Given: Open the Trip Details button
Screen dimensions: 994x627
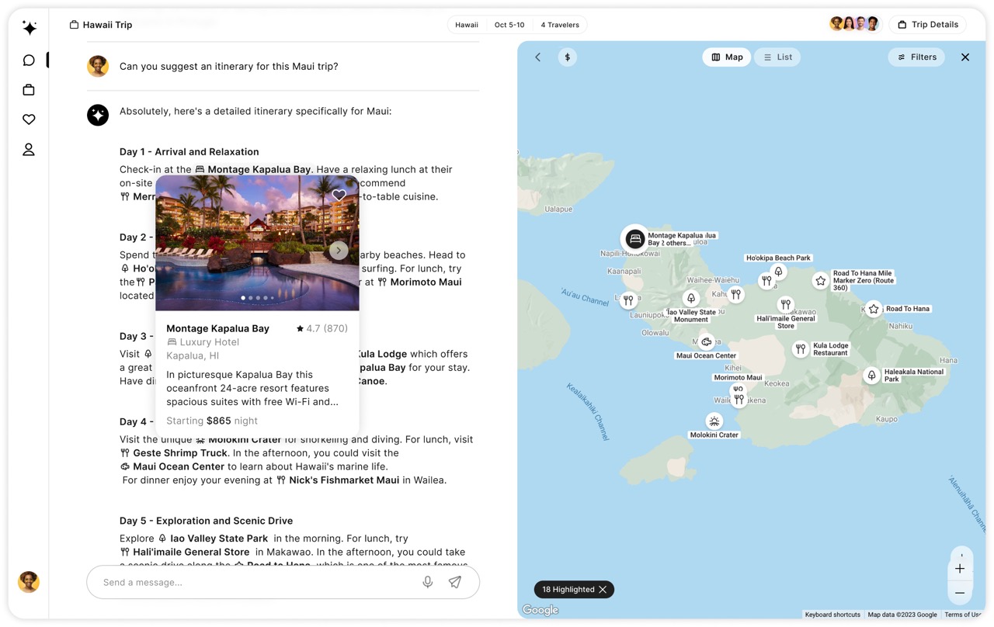Looking at the screenshot, I should click(x=927, y=25).
